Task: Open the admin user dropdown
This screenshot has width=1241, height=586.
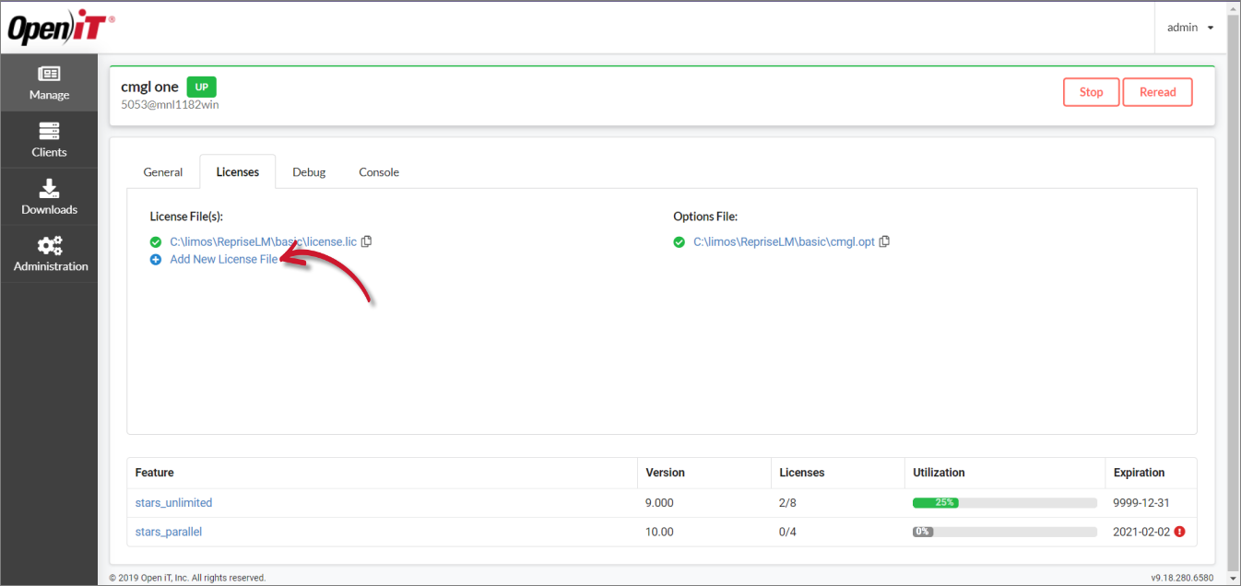Action: 1190,28
